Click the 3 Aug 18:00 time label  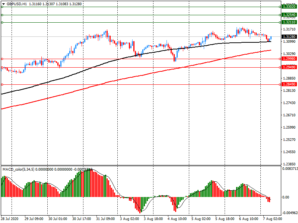pyautogui.click(x=153, y=219)
